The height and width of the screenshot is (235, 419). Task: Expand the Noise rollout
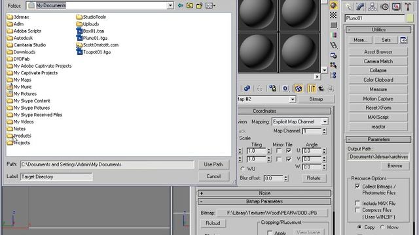tap(264, 193)
